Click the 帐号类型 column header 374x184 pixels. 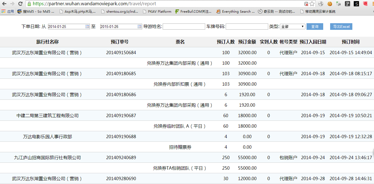(x=288, y=42)
